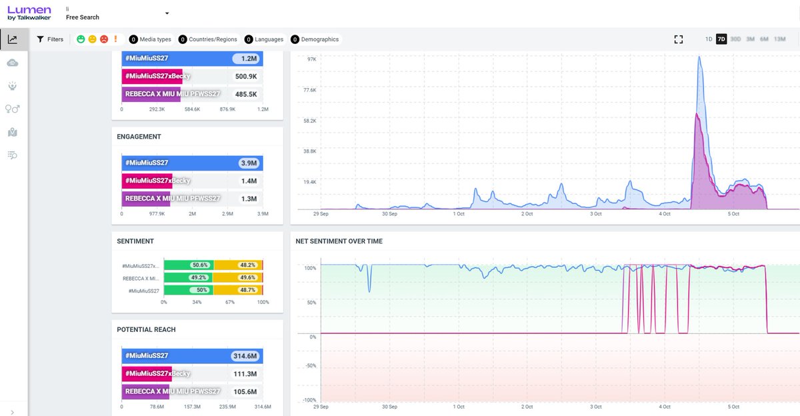Screen dimensions: 800x416
Task: Click the 1.2M value on the top #MiuMiuSS27 bar
Action: (249, 59)
